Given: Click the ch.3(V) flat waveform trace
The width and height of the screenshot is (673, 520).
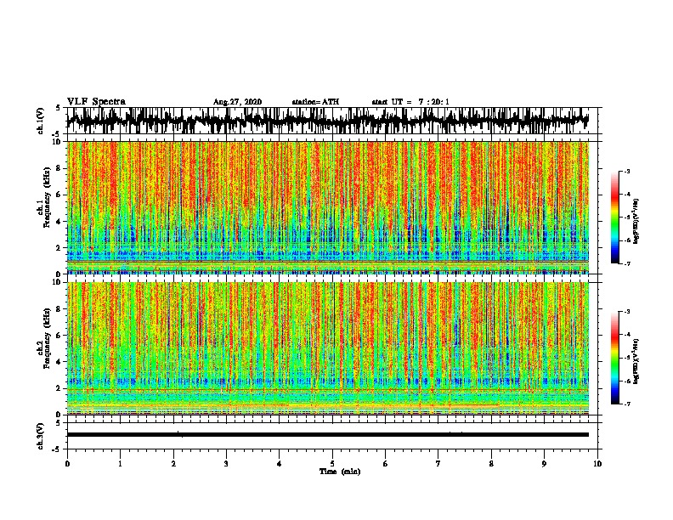Looking at the screenshot, I should [328, 435].
